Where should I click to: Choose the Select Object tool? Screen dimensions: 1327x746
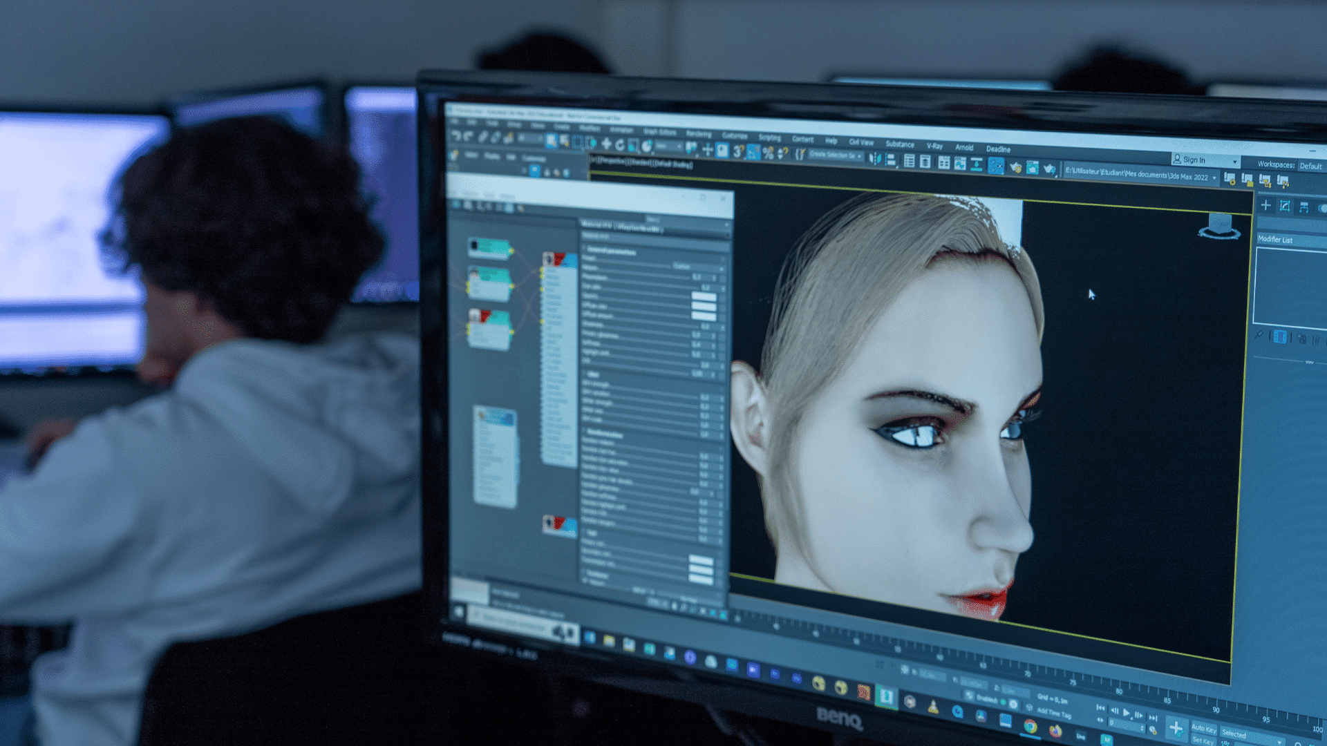point(552,141)
